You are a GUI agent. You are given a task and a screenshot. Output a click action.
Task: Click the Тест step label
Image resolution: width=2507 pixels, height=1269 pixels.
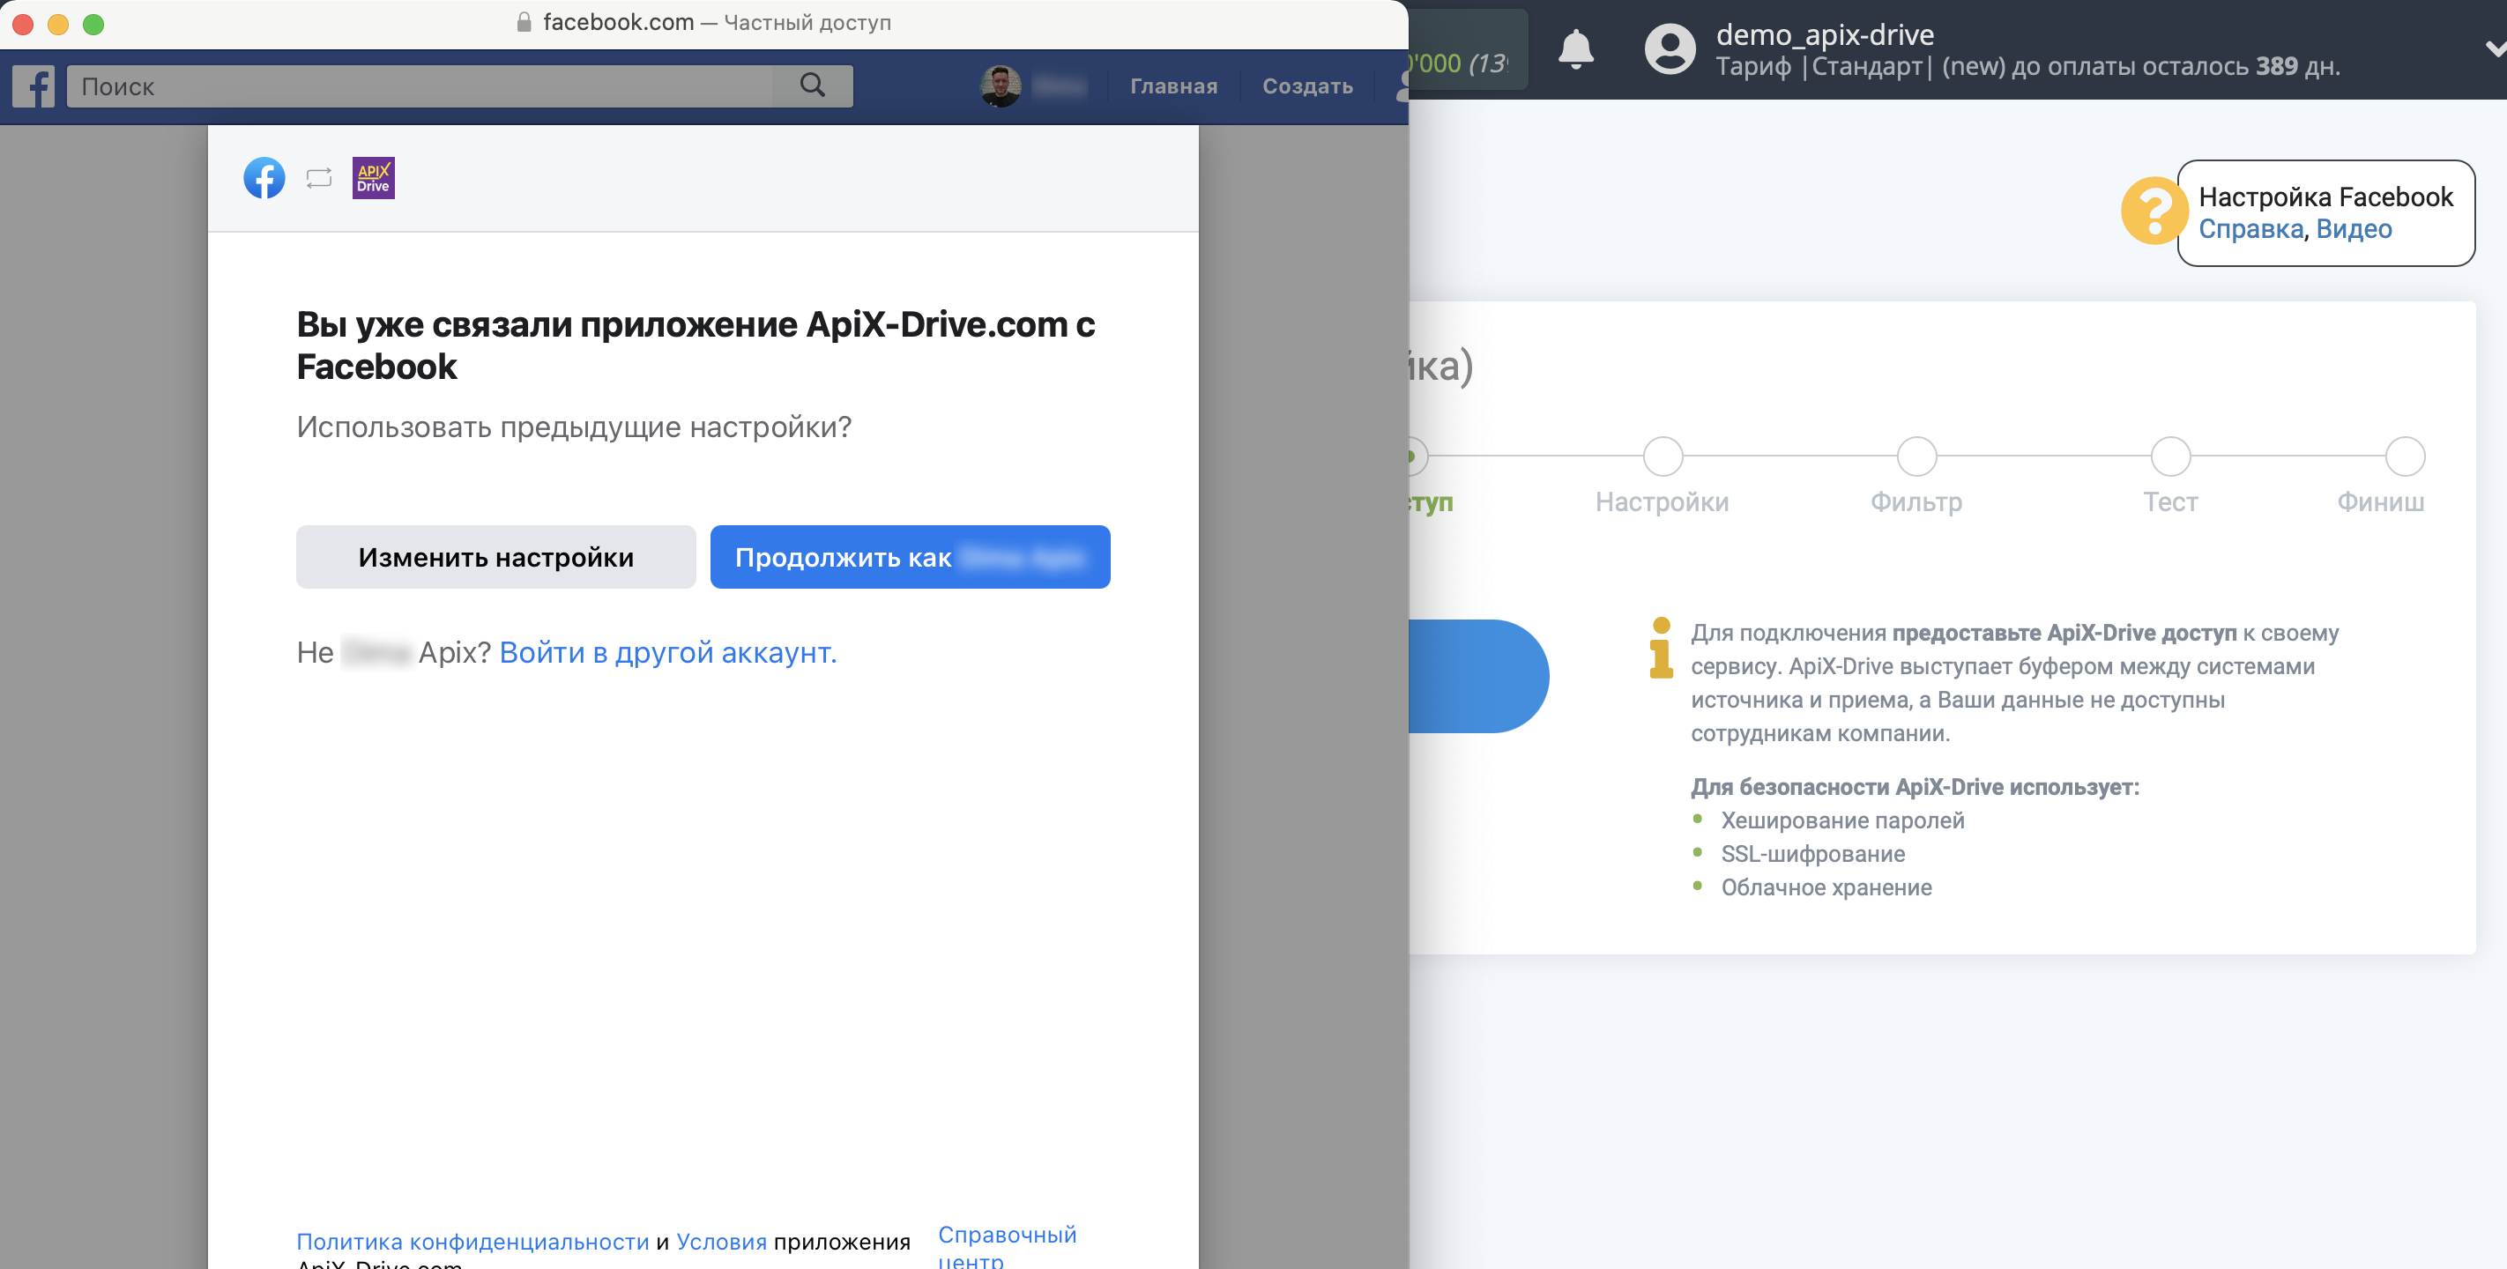coord(2170,502)
